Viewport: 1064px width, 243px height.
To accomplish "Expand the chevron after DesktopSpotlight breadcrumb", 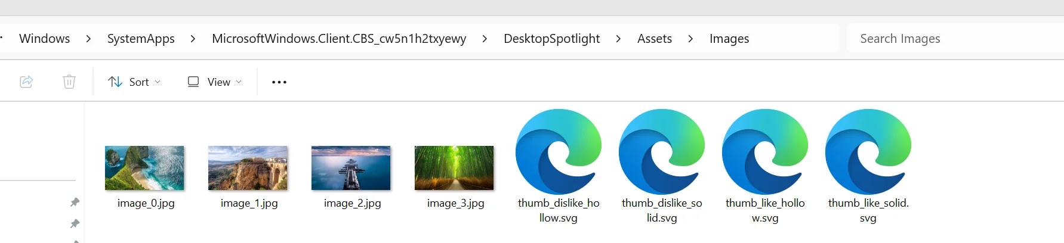I will [x=618, y=39].
